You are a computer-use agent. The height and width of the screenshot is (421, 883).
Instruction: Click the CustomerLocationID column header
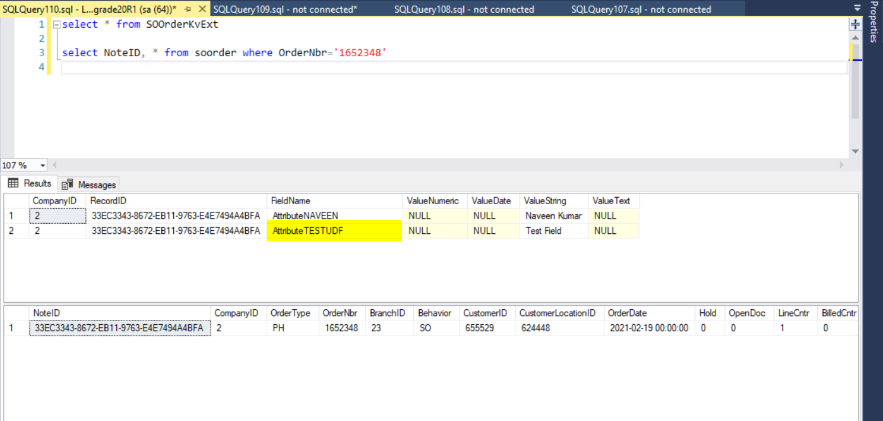point(559,313)
